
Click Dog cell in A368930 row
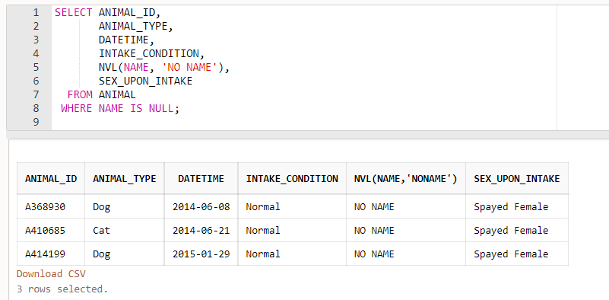coord(124,206)
